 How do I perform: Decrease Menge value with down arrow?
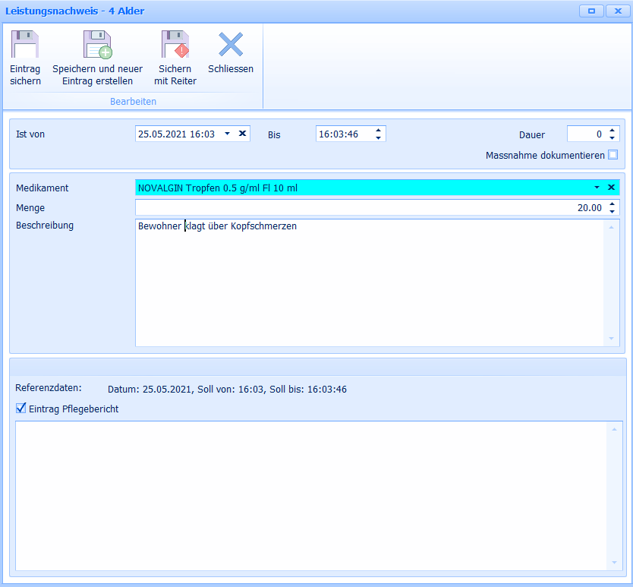pyautogui.click(x=612, y=211)
